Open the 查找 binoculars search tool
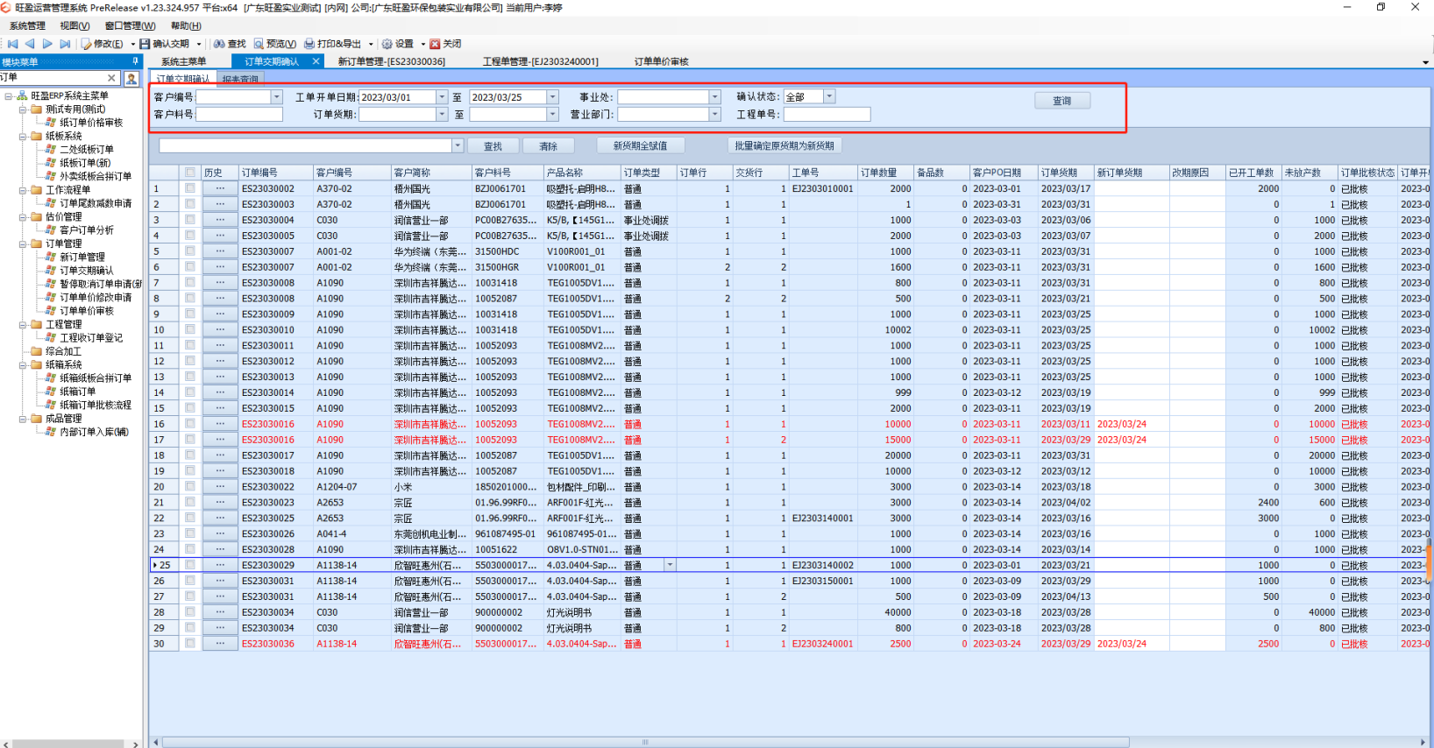 pyautogui.click(x=230, y=44)
